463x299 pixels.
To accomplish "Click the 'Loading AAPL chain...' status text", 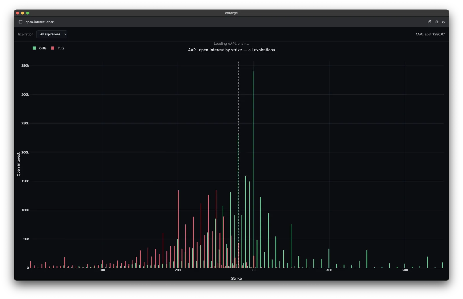I will [231, 44].
